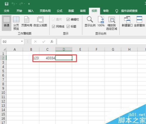This screenshot has width=146, height=124.
Task: Click cell containing 123
Action: (x=31, y=58)
